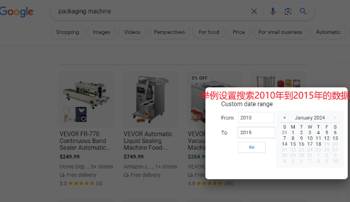Go to previous month in the calendar
350x202 pixels.
click(x=284, y=117)
